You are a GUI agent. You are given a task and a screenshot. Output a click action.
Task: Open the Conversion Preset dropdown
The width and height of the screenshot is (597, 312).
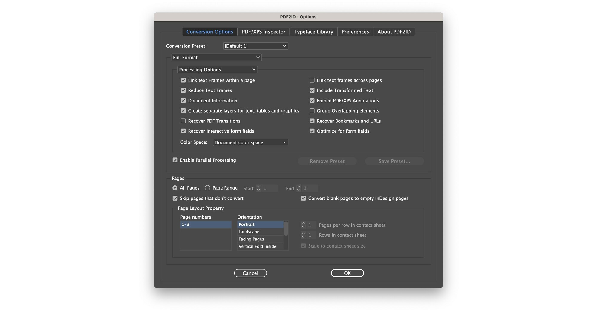255,46
